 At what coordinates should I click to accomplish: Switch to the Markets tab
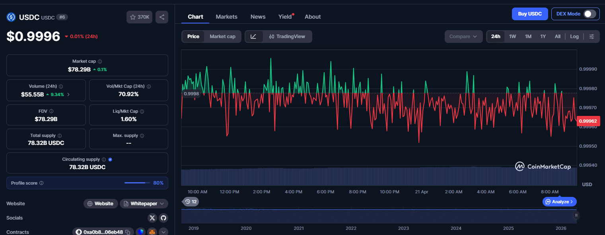click(226, 17)
